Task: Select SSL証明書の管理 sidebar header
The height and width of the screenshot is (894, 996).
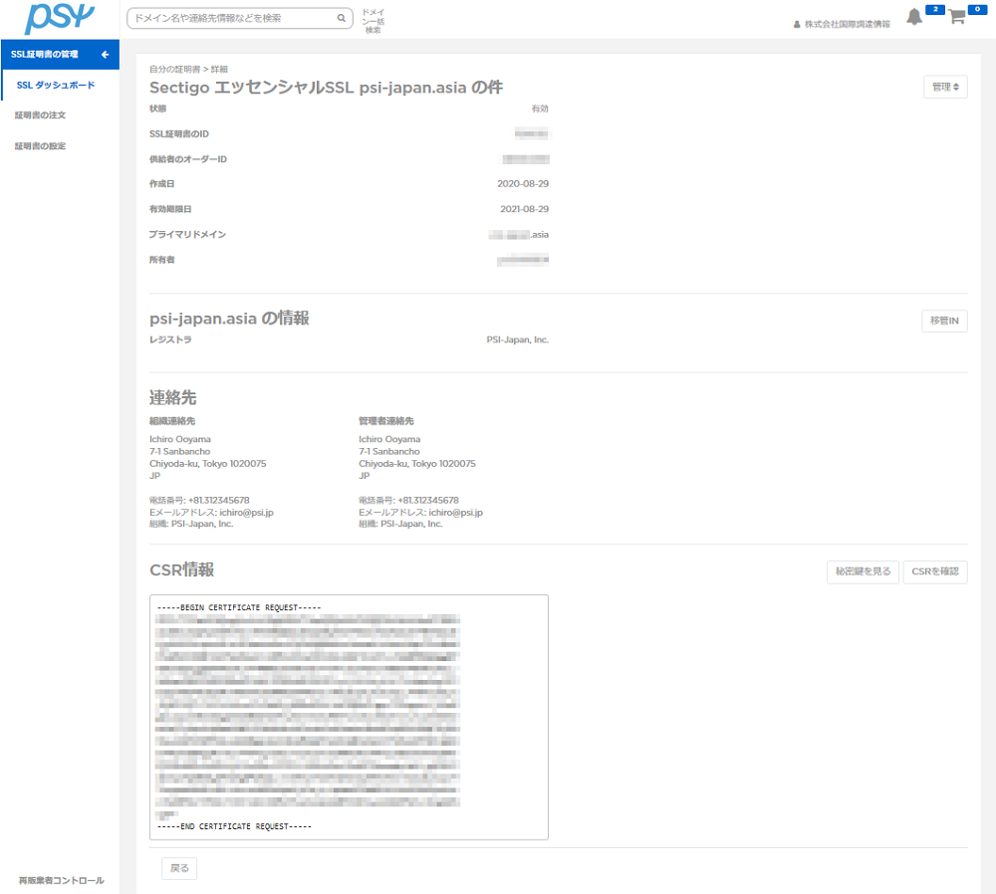Action: (x=60, y=55)
